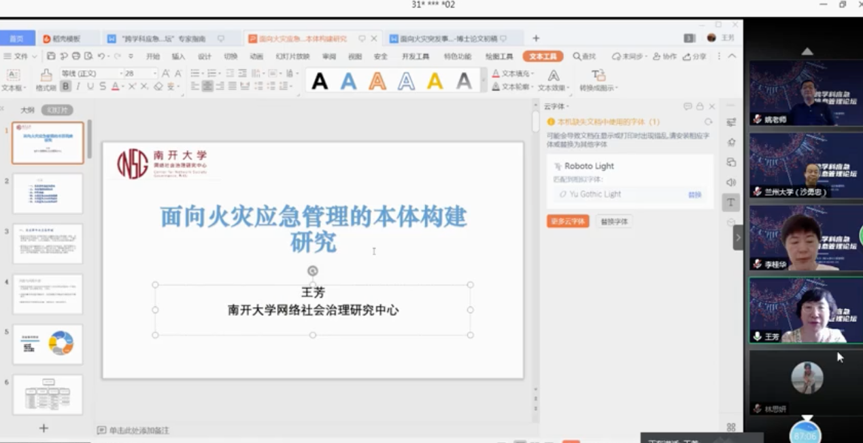Screen dimensions: 863x443
Task: Toggle Underline formatting button
Action: pyautogui.click(x=90, y=86)
